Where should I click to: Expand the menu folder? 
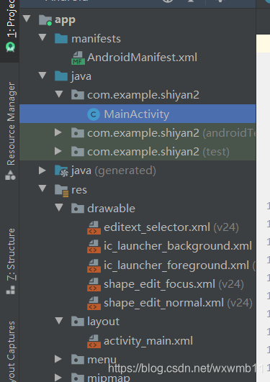pyautogui.click(x=58, y=359)
